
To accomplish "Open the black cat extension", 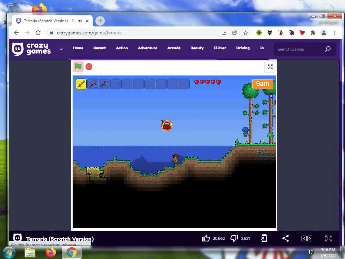I will click(270, 33).
